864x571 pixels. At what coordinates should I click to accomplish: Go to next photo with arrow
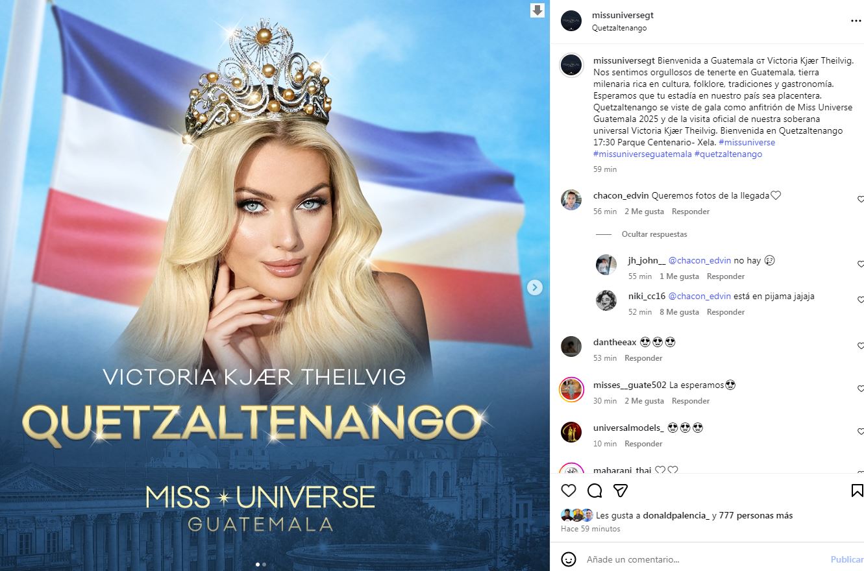tap(534, 287)
